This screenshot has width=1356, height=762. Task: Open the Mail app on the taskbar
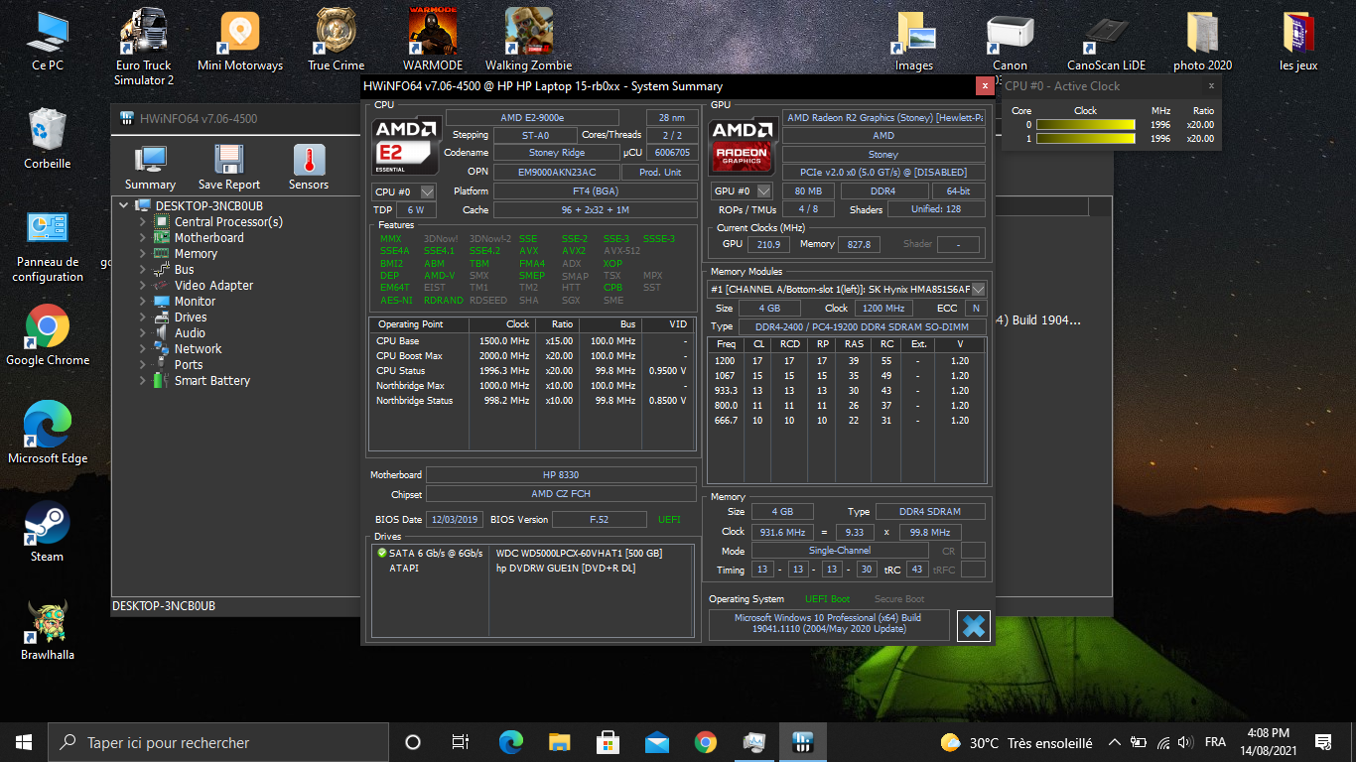click(x=656, y=742)
